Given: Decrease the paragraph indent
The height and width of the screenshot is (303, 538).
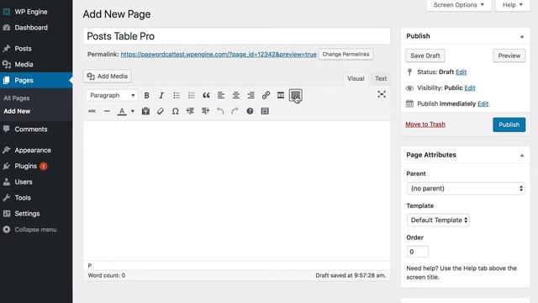Looking at the screenshot, I should tap(190, 111).
